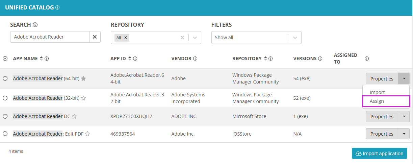Select the Adobe Acrobat Reader DC row radio
Screen dimensions: 413x164
(5, 116)
